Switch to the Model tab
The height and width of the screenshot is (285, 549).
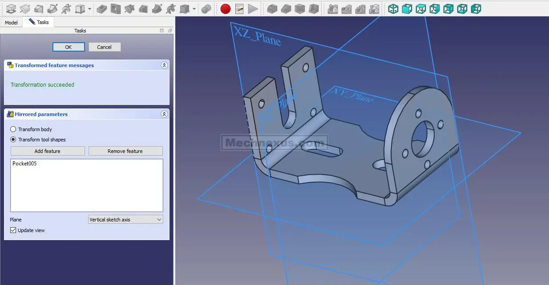11,22
